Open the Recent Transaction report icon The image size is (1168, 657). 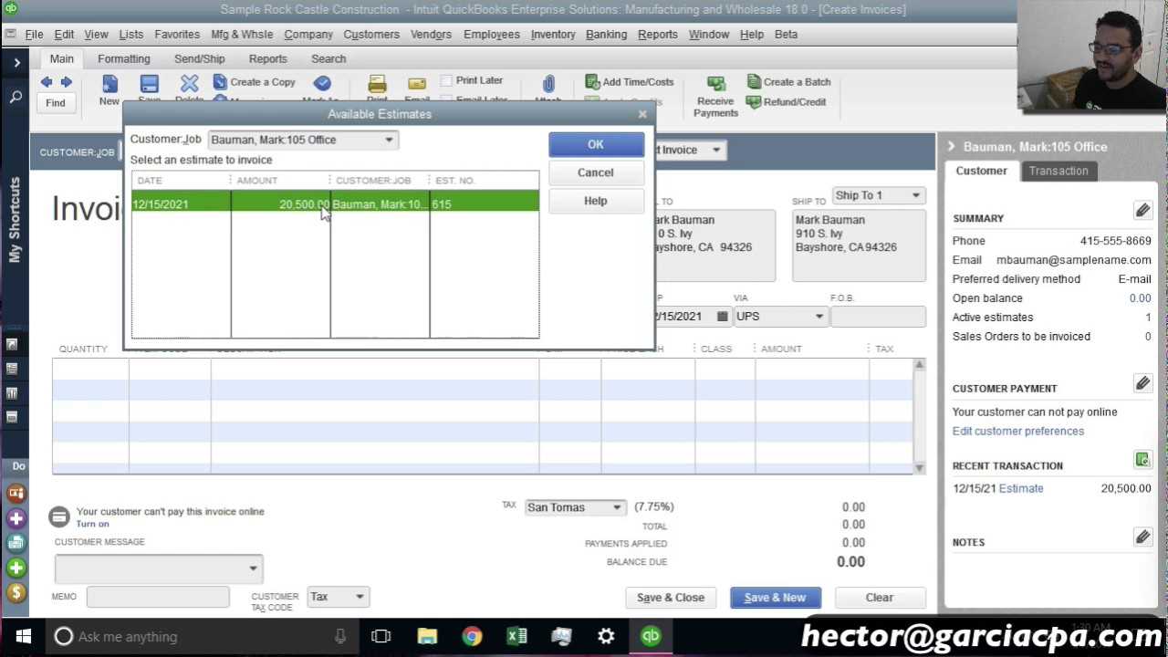tap(1142, 460)
